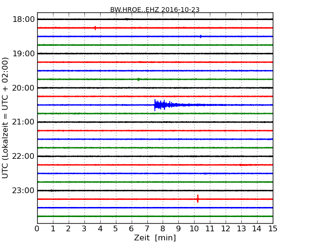This screenshot has height=248, width=310.
Task: Click the y-axis label UTC (Lokalzeit = UTC + 02:00)
Action: point(5,118)
